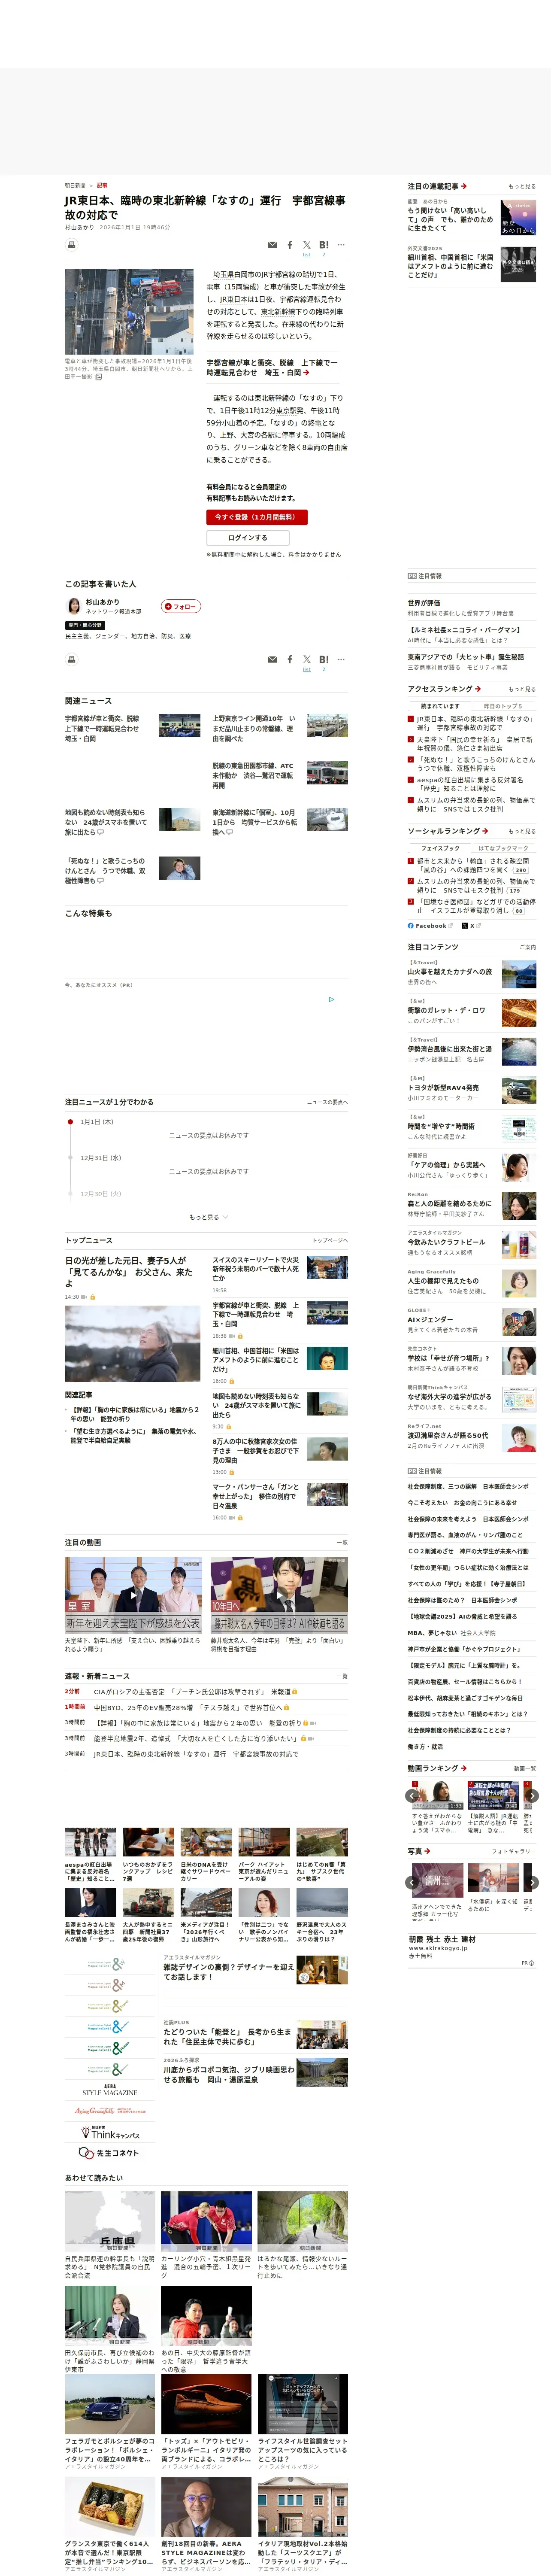This screenshot has height=2576, width=551.
Task: Click the mail icon below the author profile
Action: pos(272,660)
